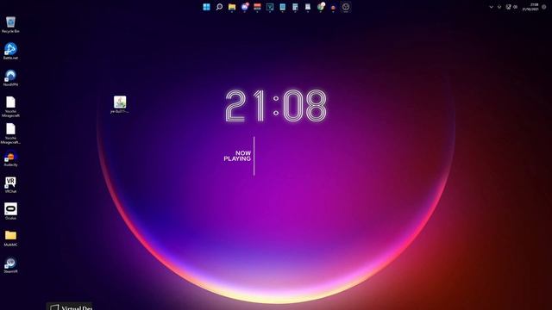Select the Audacity desktop shortcut
Viewport: 552px width, 310px height.
[x=10, y=158]
